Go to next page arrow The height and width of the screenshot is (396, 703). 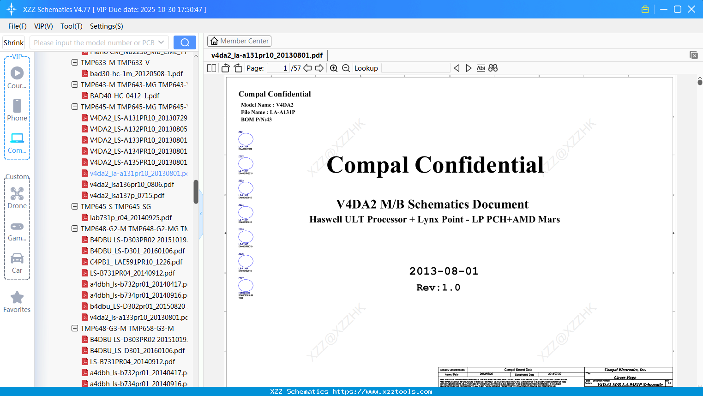pos(319,68)
